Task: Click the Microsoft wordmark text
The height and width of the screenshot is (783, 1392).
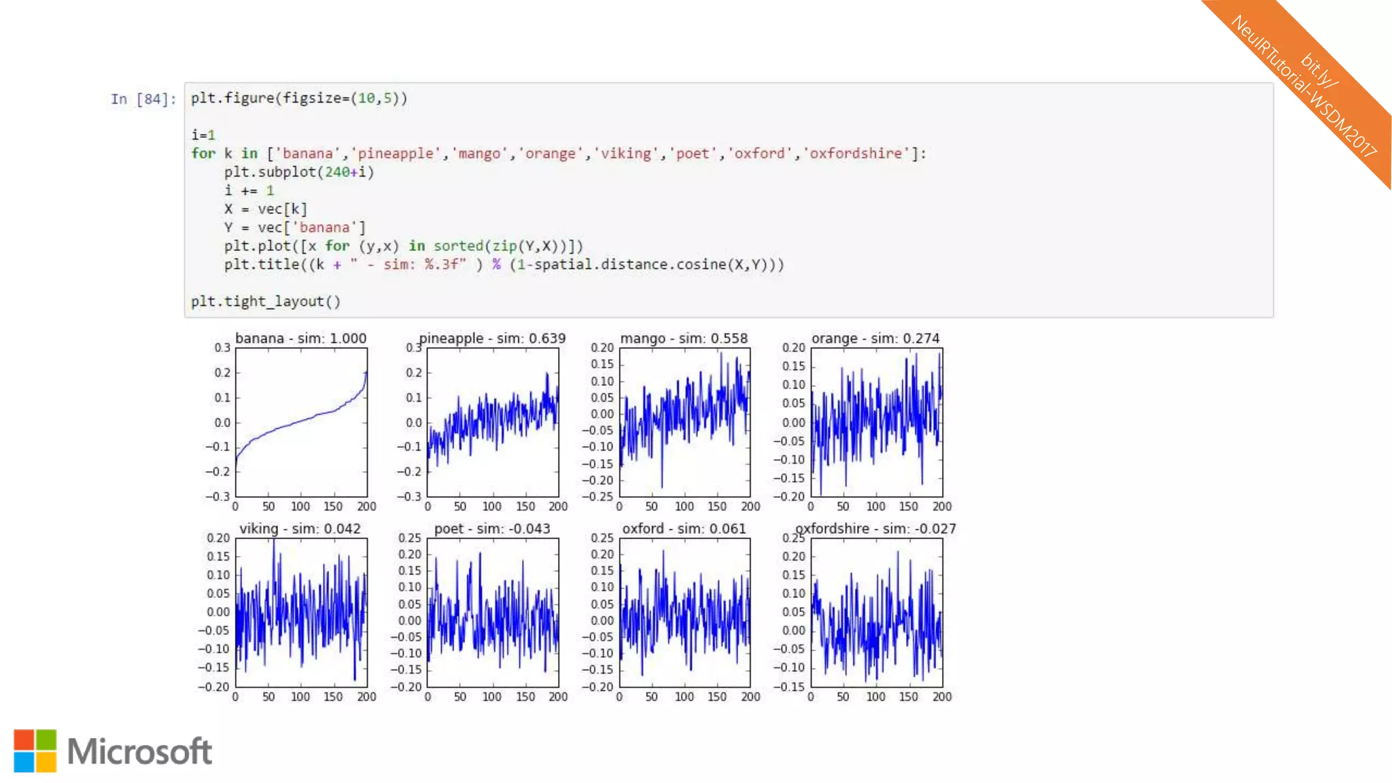Action: 139,752
